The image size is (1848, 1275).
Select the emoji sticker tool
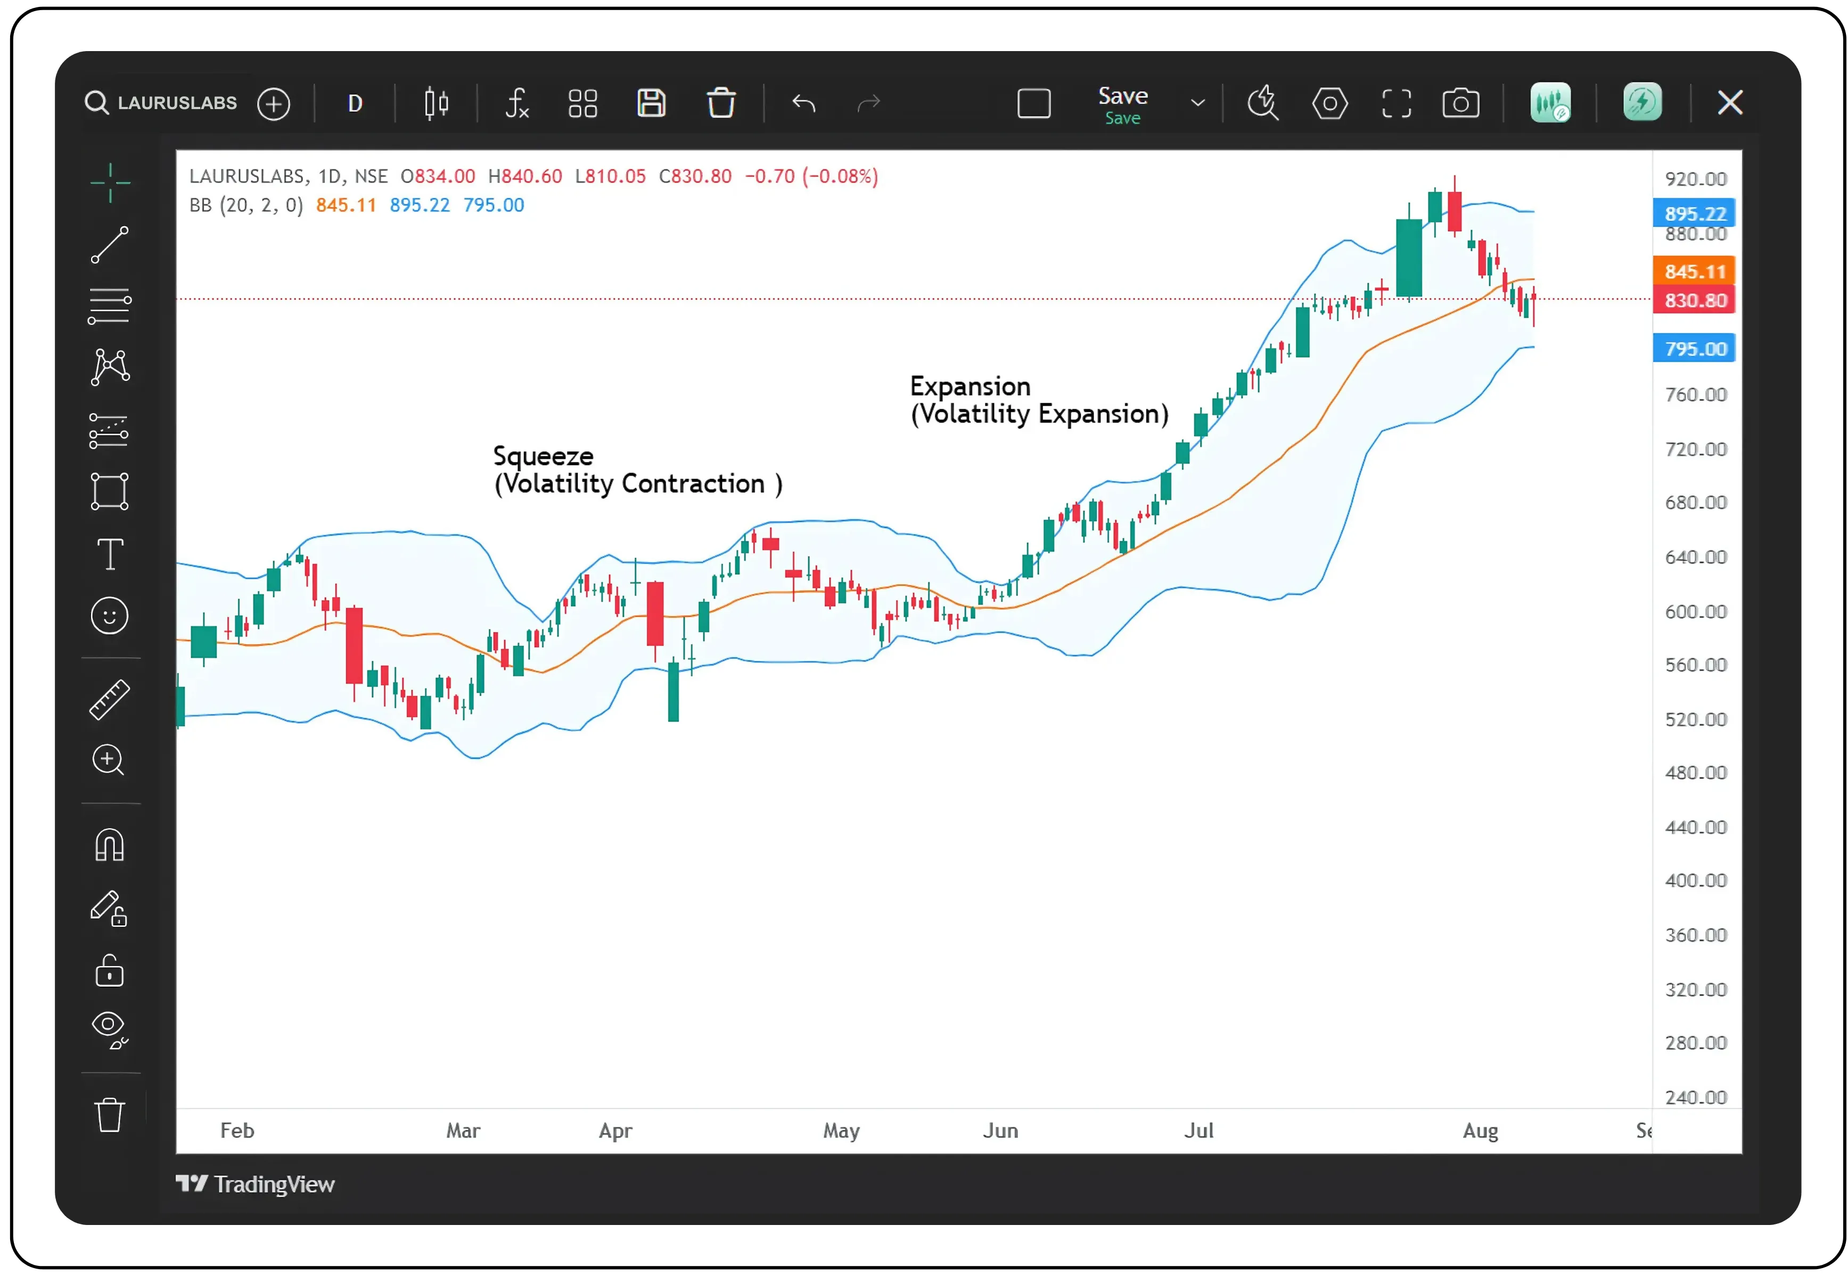tap(110, 615)
